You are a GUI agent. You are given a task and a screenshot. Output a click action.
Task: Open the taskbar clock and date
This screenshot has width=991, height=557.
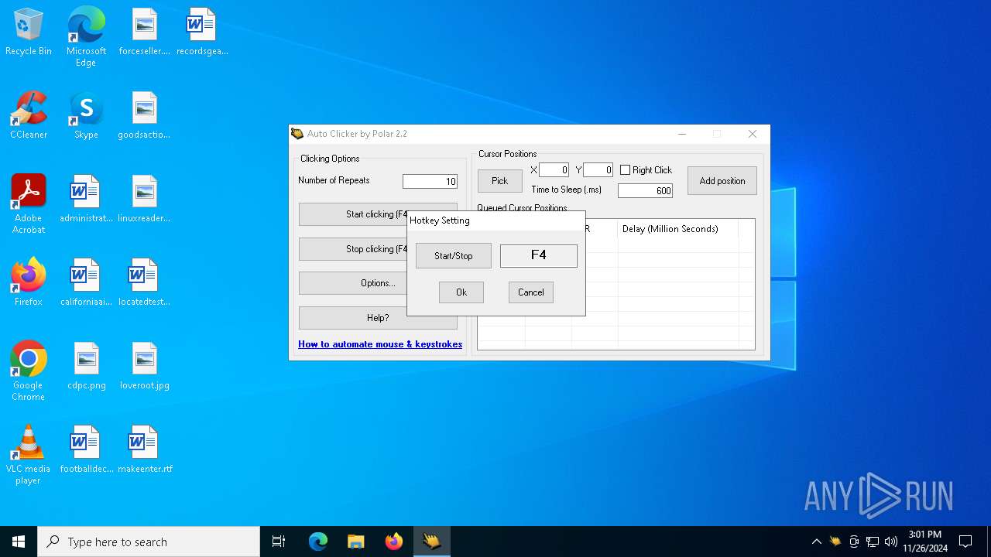(924, 542)
